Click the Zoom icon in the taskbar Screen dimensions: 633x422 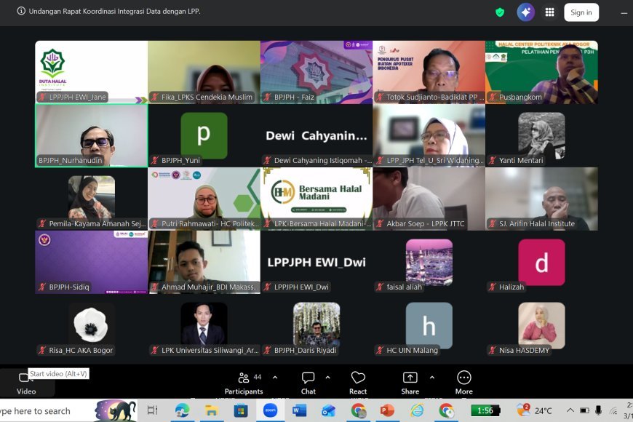coord(270,410)
